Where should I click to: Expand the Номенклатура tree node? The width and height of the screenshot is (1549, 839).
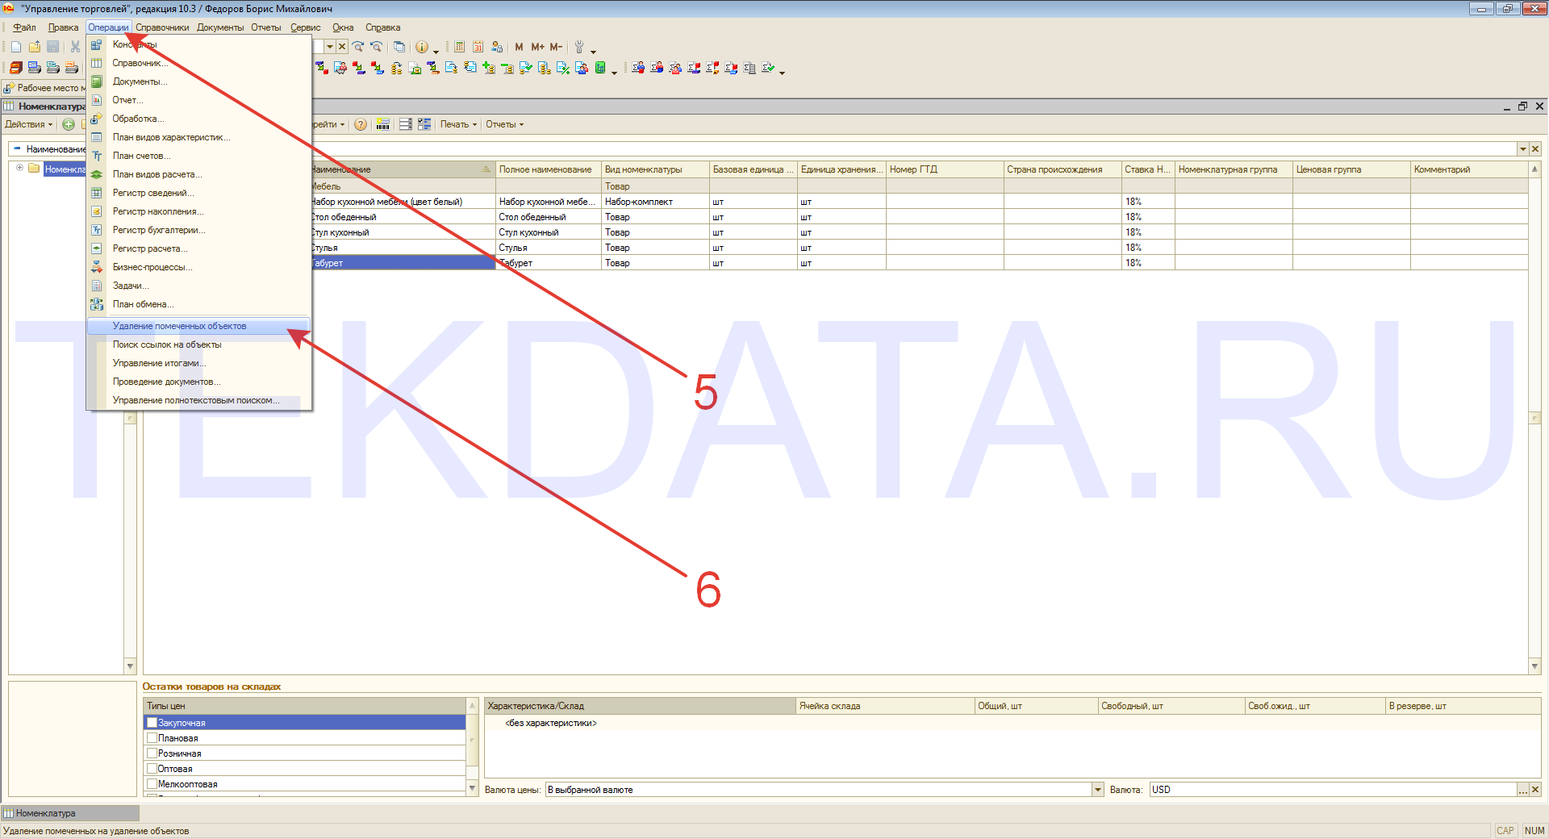point(19,169)
